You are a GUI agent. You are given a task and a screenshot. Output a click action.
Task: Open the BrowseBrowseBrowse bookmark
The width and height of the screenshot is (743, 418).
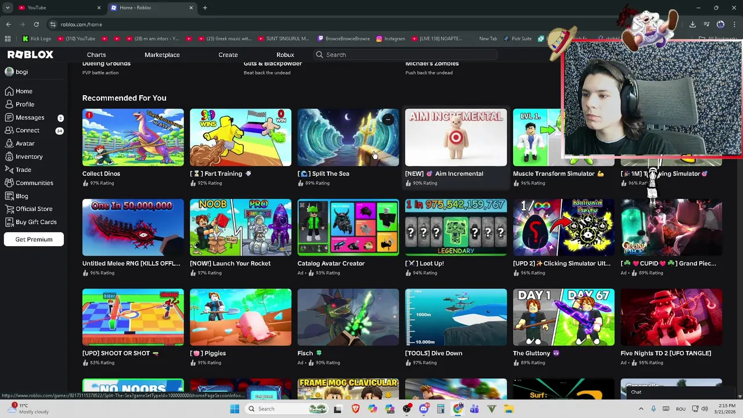pos(344,39)
